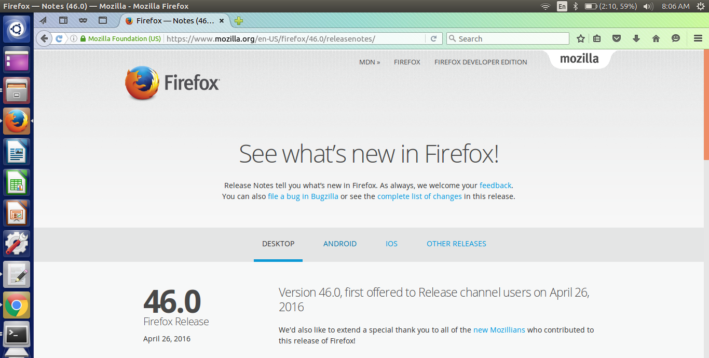
Task: Bookmark this page with the star icon
Action: [x=581, y=38]
